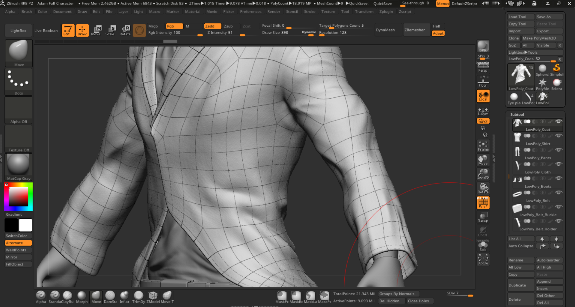Screen dimensions: 575x307
Task: Click the canvas Move navigation icon
Action: click(x=483, y=160)
